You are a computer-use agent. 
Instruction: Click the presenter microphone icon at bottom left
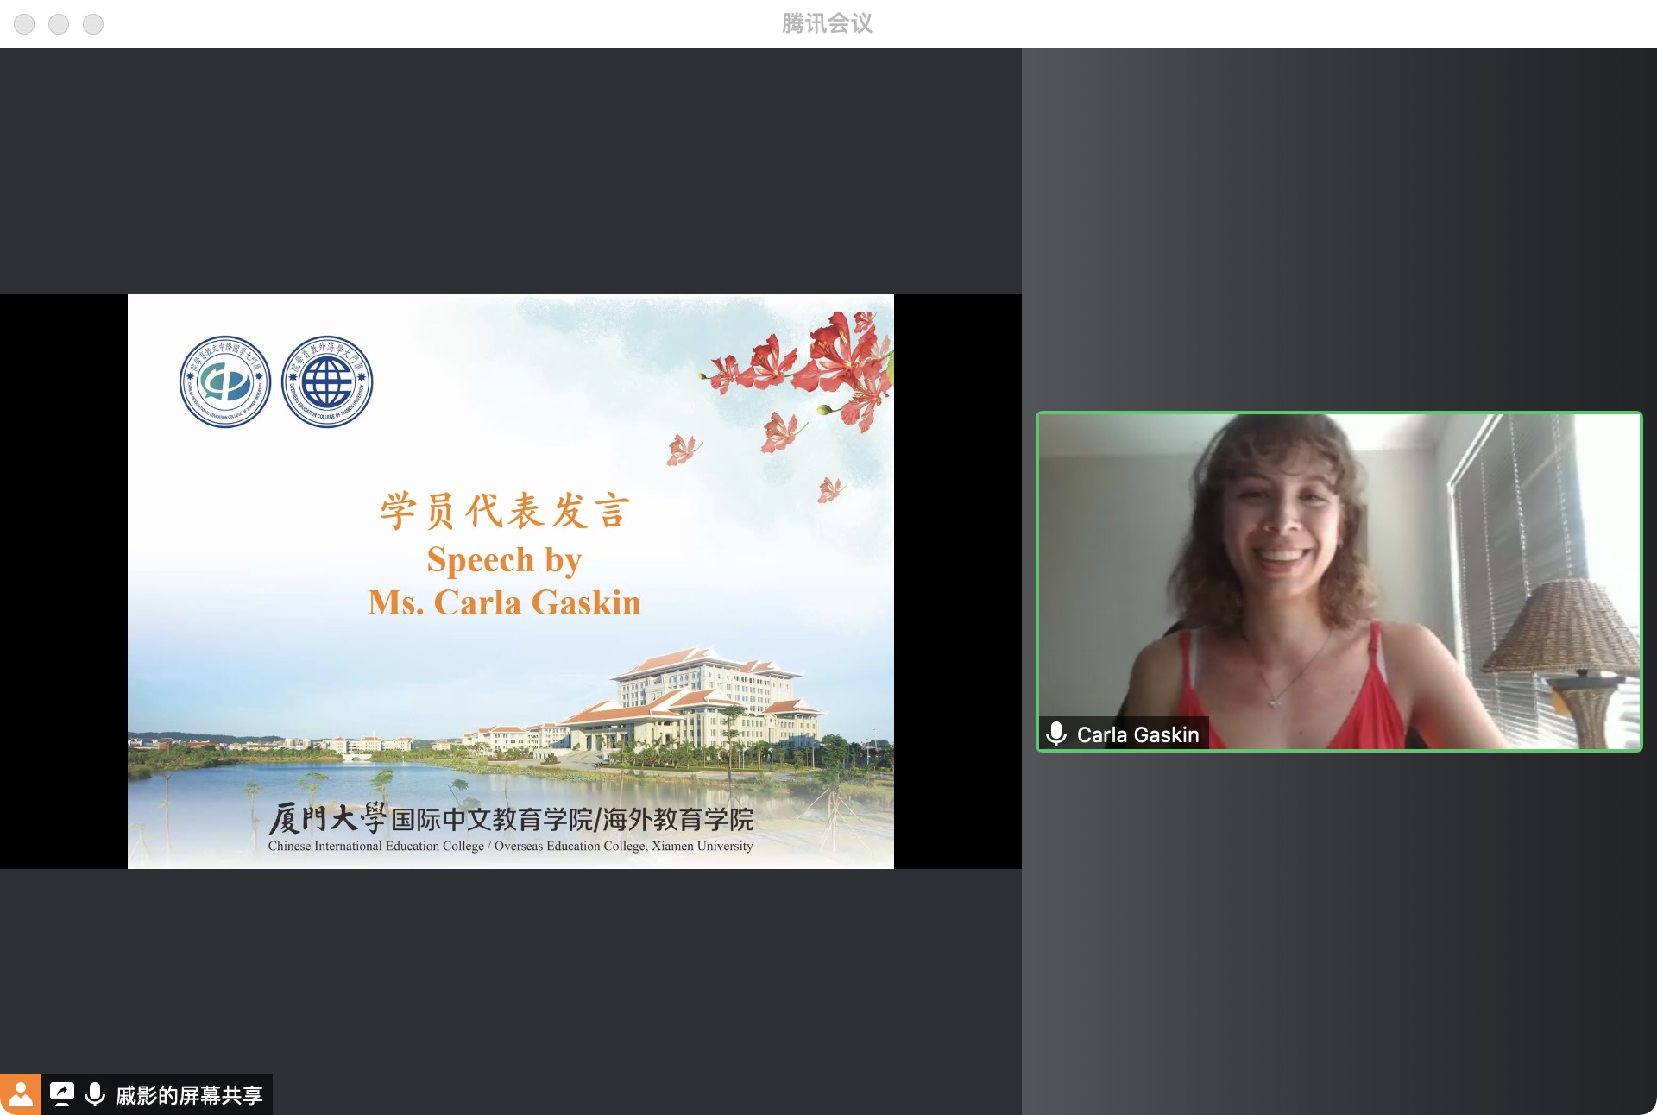(x=95, y=1094)
